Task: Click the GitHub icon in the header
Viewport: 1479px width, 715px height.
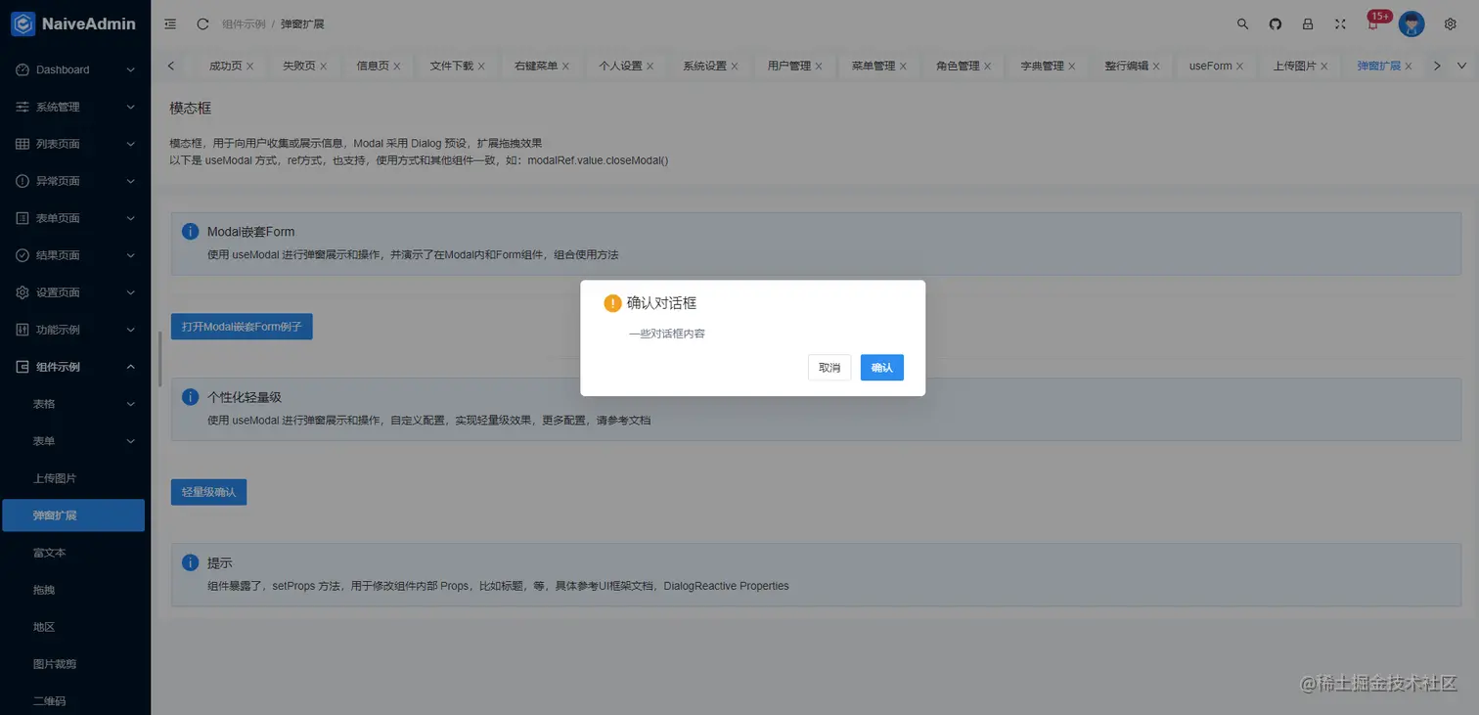Action: tap(1274, 22)
